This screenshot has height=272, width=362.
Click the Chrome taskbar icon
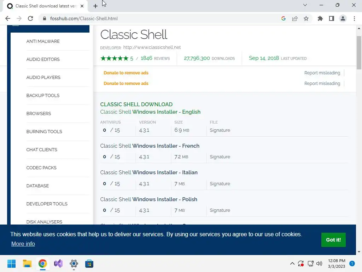43,263
